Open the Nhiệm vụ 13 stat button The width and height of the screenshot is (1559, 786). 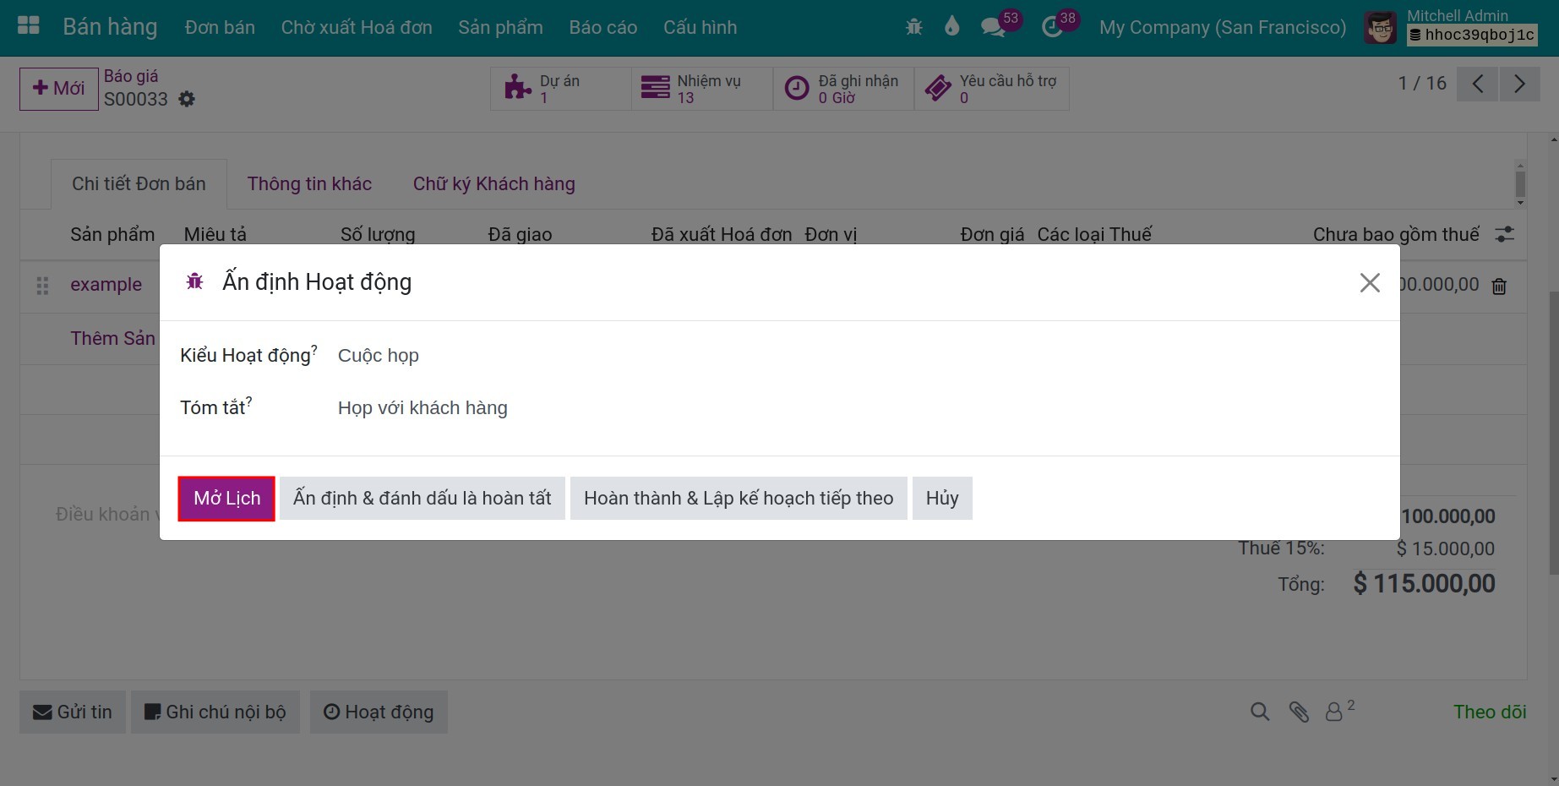coord(701,89)
